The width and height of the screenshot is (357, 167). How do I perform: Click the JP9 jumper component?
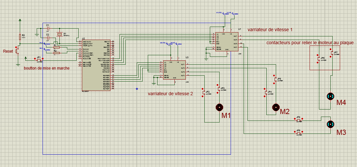pos(298,133)
